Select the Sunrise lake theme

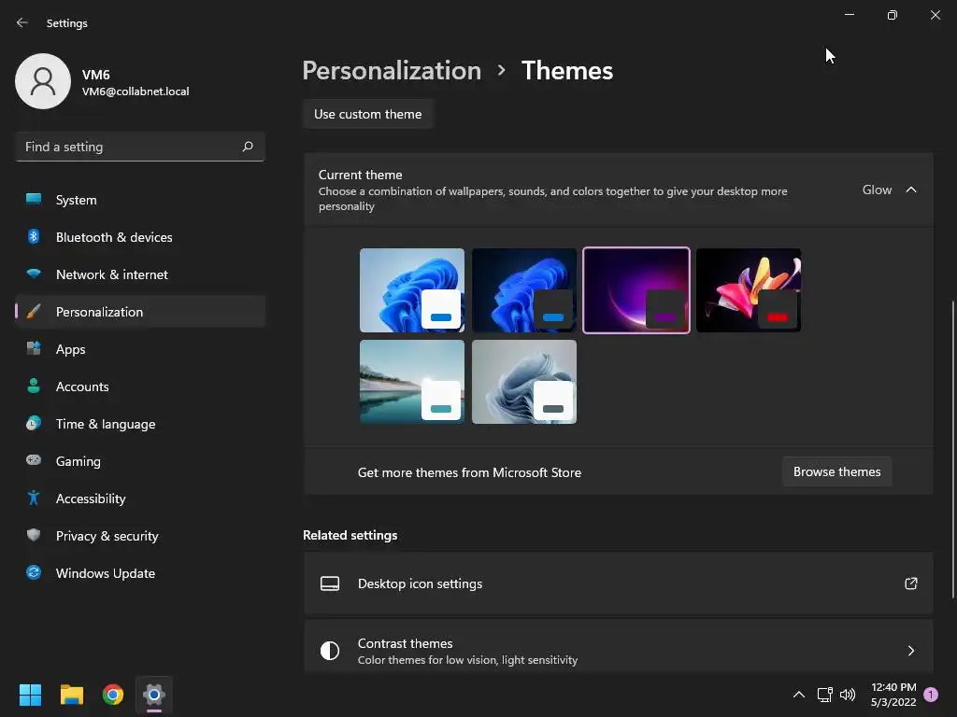pos(412,382)
